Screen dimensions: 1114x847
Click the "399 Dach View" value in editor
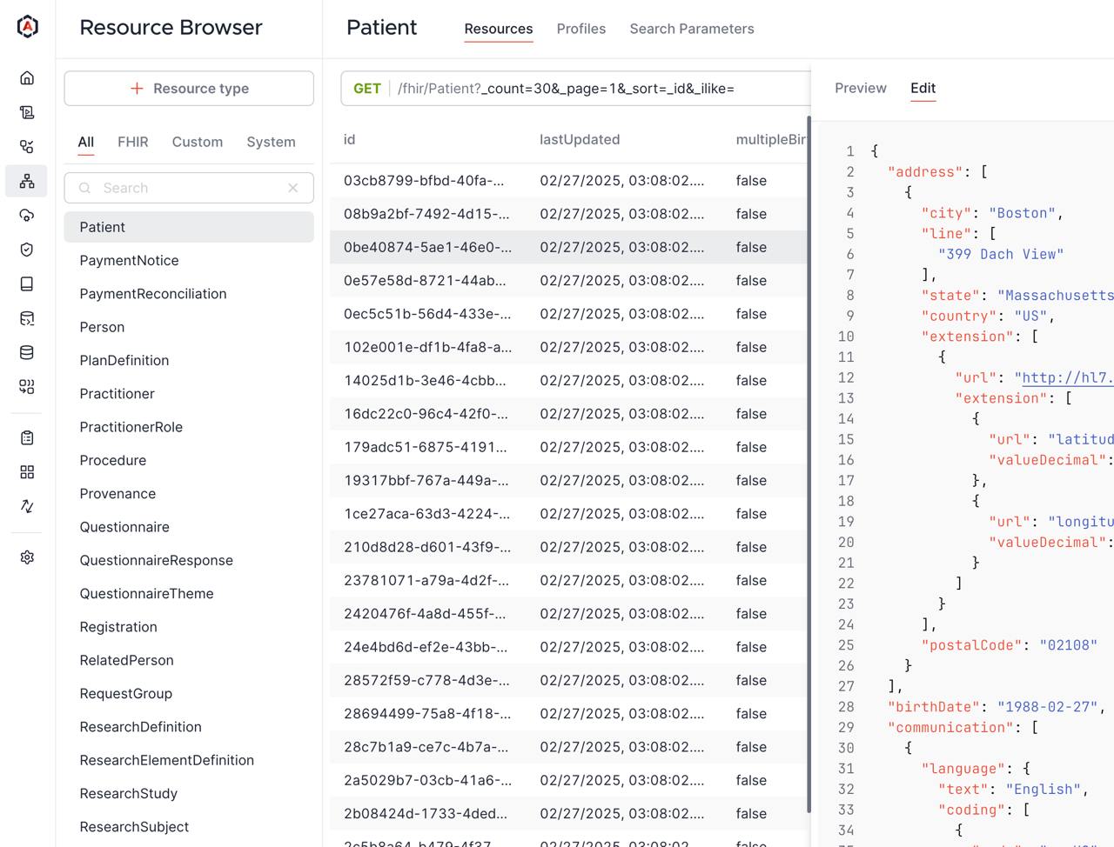pos(1001,254)
